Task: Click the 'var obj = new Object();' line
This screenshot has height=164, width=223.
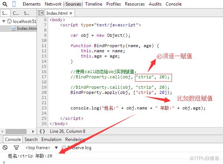Action: [x=100, y=35]
